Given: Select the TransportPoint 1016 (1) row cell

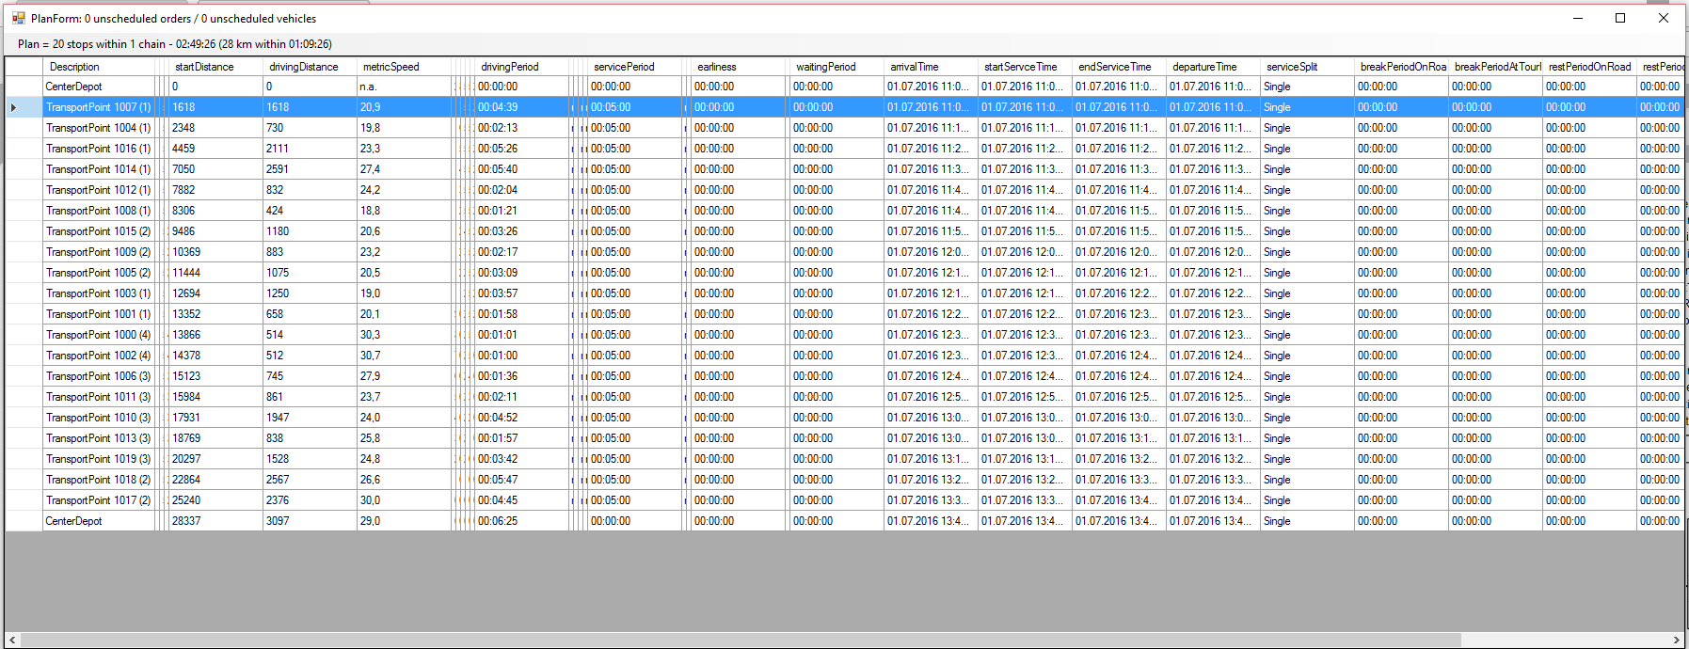Looking at the screenshot, I should 99,149.
